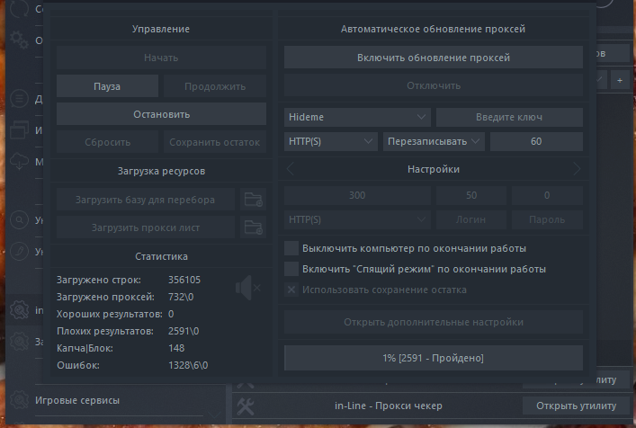Open Открыть дополнительные настройки button
636x428 pixels.
(x=434, y=322)
